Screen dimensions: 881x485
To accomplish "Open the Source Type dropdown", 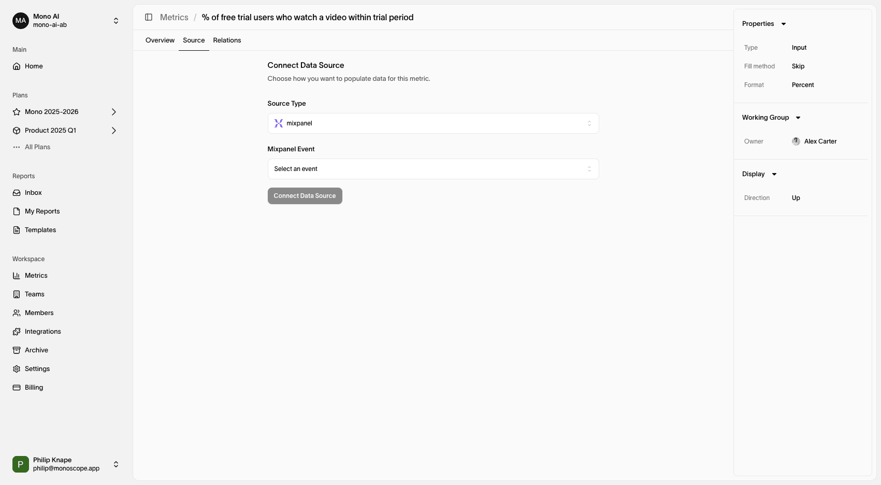I will tap(432, 123).
